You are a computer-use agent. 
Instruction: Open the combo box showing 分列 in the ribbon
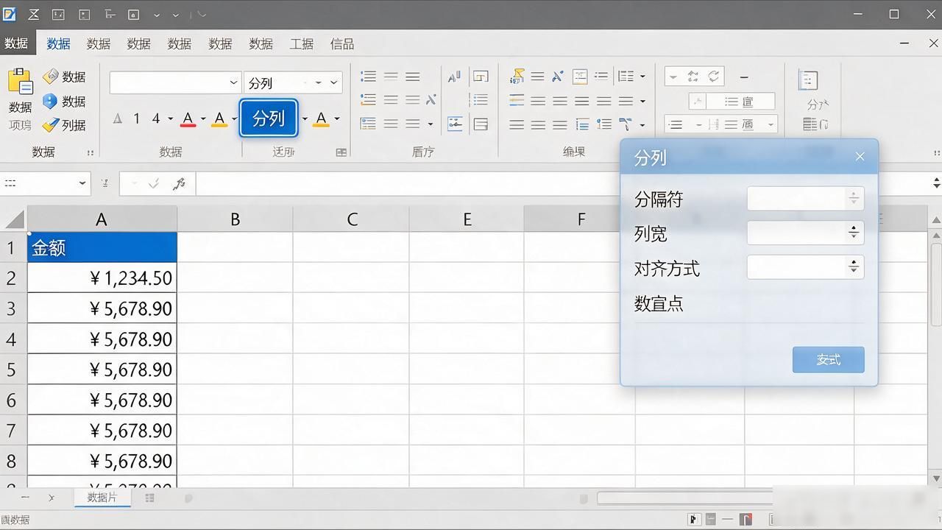293,82
